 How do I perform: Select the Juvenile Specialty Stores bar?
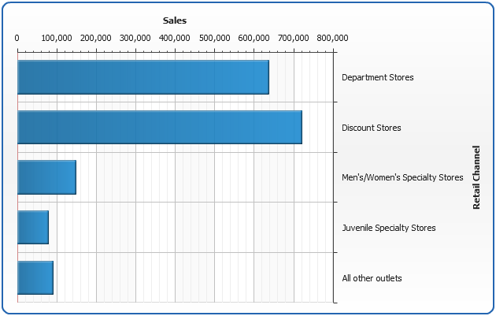pyautogui.click(x=33, y=228)
